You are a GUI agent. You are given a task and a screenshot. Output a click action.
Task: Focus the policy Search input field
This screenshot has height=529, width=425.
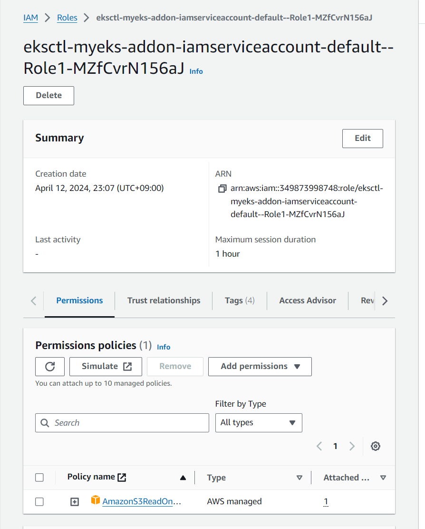point(122,423)
